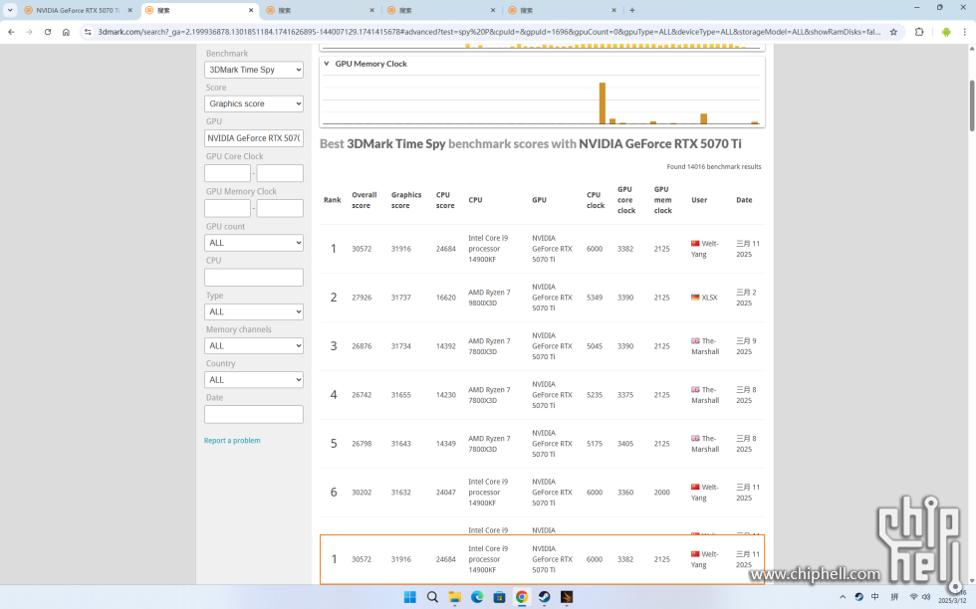Screen dimensions: 976x609
Task: Click overall score 27926 cell
Action: [362, 298]
